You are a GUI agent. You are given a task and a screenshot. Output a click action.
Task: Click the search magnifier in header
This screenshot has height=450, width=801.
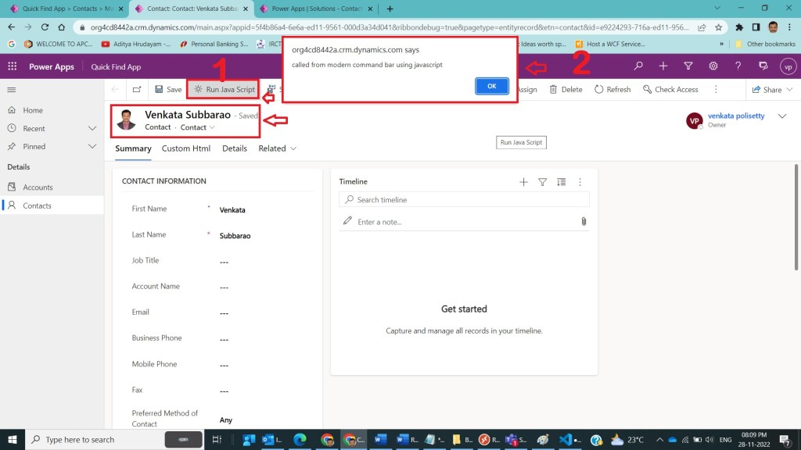[638, 66]
